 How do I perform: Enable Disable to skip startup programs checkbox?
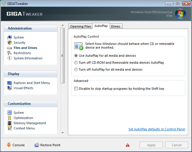click(76, 89)
